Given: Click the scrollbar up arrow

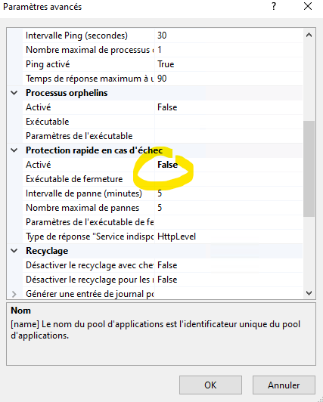Looking at the screenshot, I should click(x=309, y=35).
